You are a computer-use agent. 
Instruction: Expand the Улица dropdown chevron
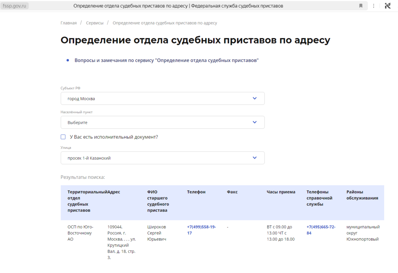point(255,158)
